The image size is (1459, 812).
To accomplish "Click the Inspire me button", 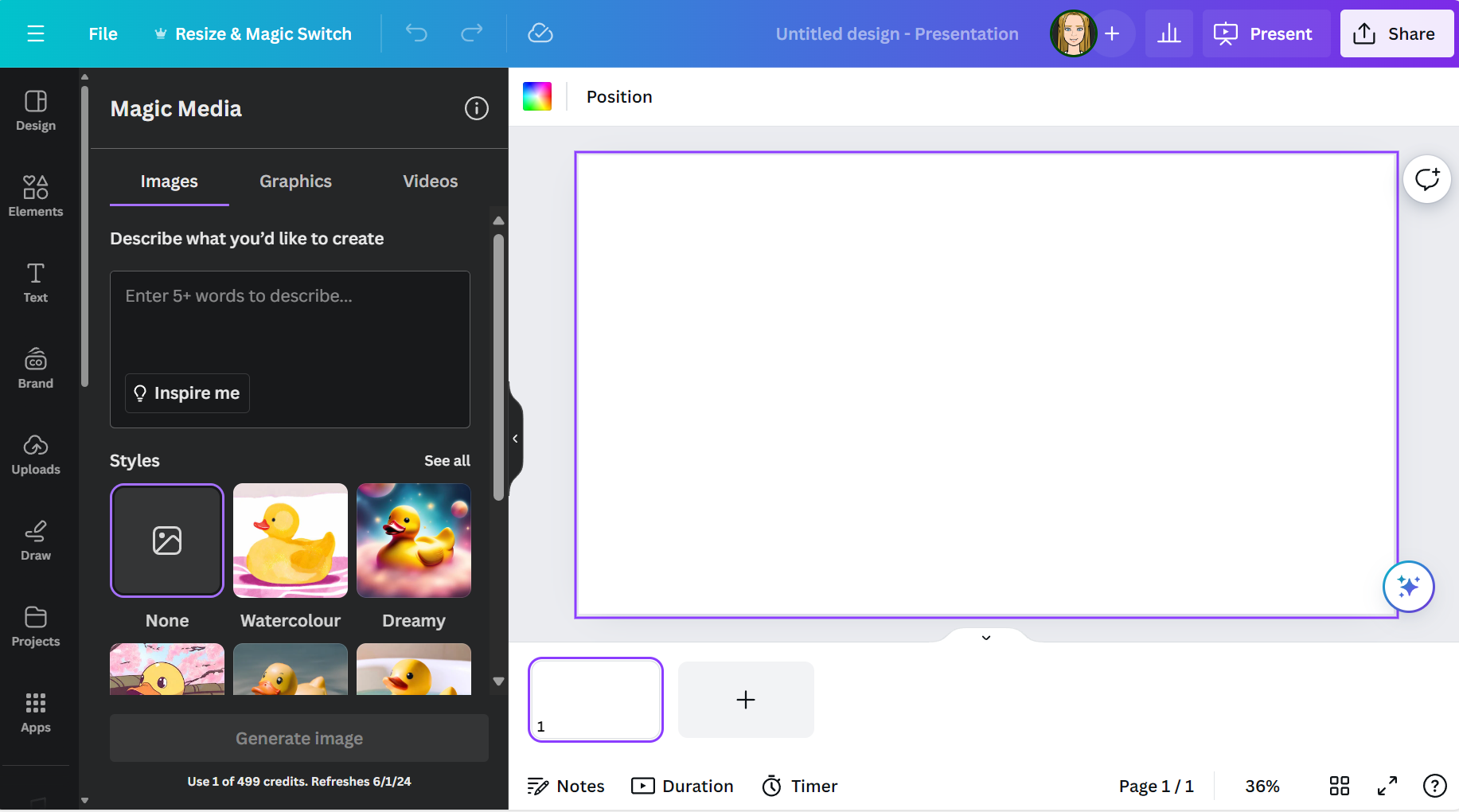I will (187, 393).
